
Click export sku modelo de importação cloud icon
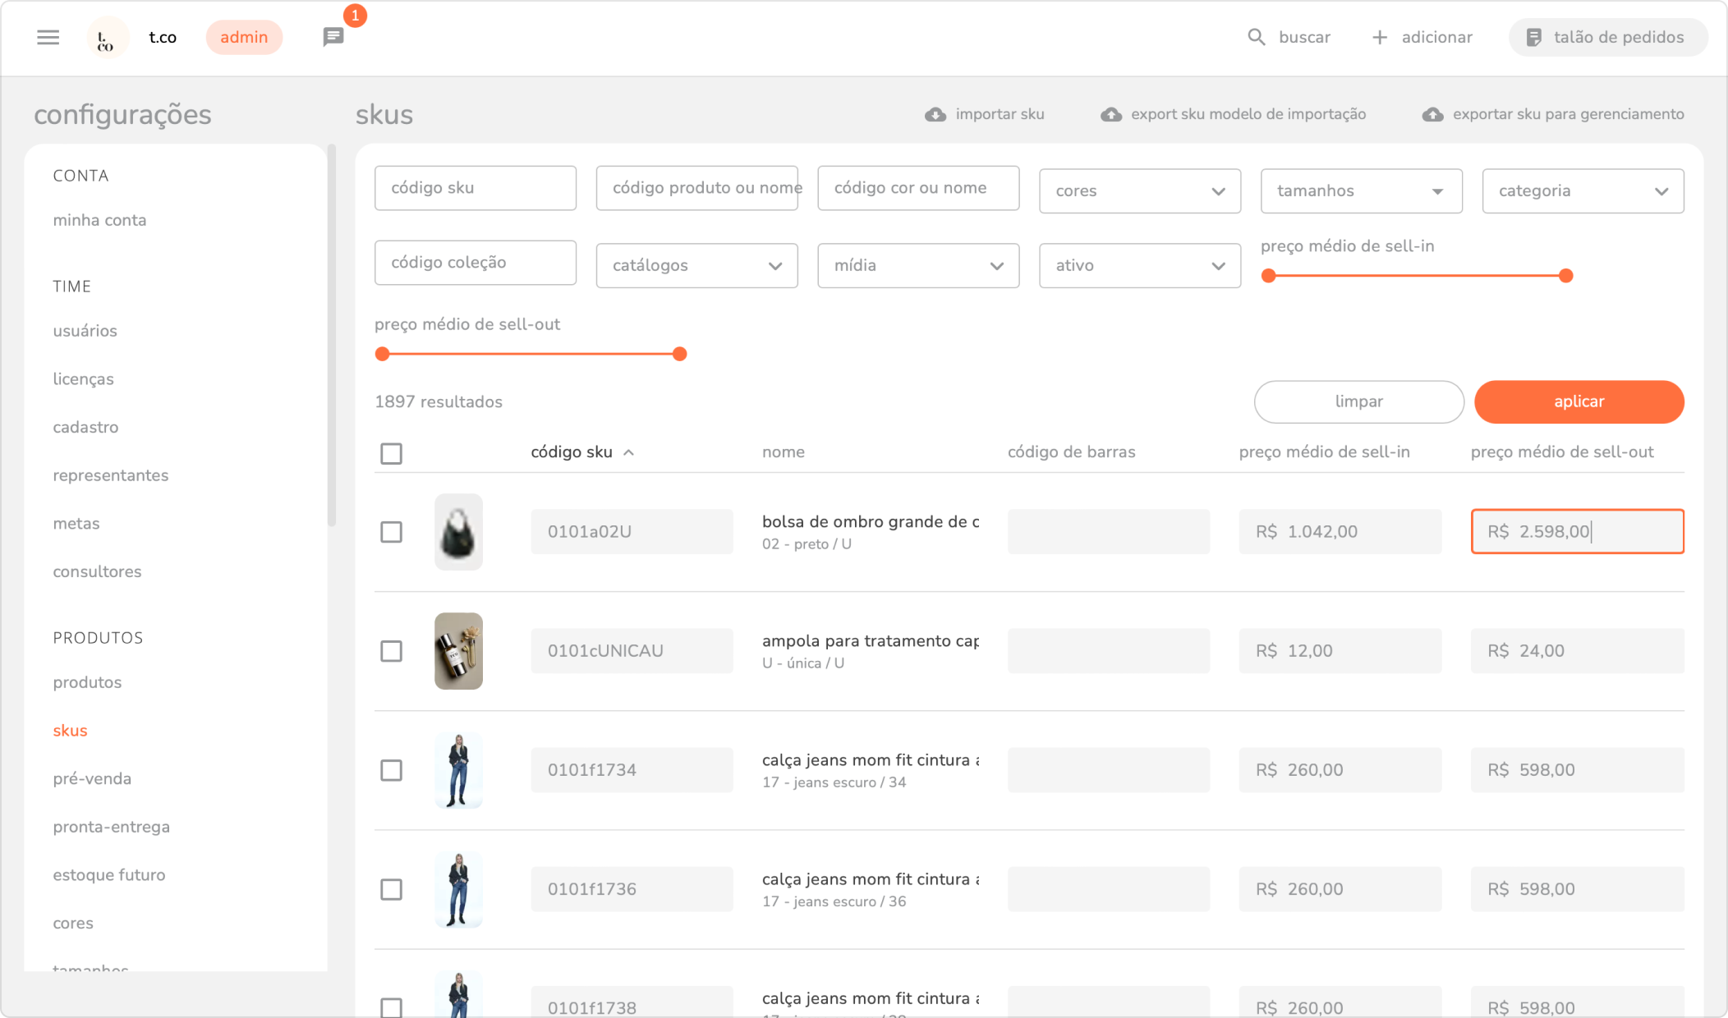click(x=1111, y=115)
